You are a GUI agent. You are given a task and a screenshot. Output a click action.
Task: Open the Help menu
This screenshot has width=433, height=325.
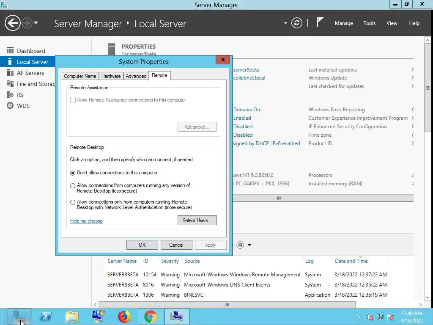(x=414, y=23)
